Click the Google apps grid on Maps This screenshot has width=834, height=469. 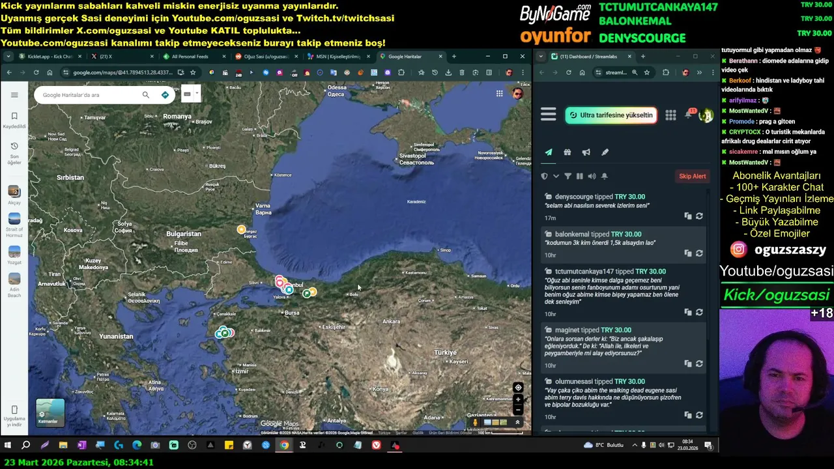coord(500,94)
